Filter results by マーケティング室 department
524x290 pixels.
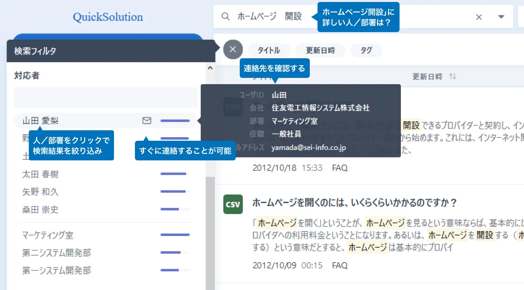point(48,235)
